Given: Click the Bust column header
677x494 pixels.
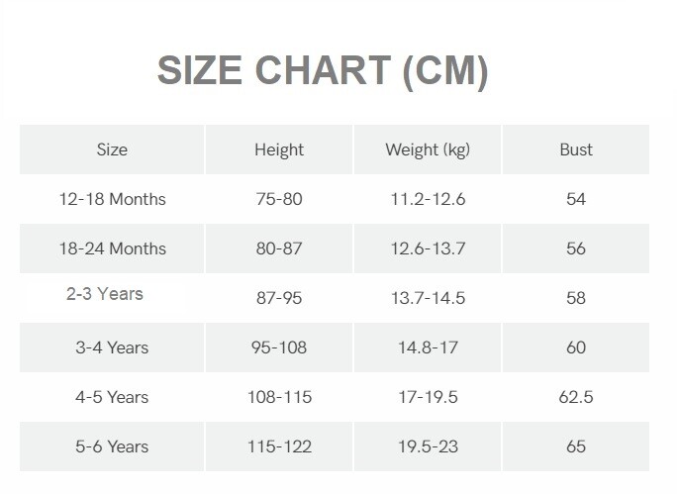Looking at the screenshot, I should (576, 149).
